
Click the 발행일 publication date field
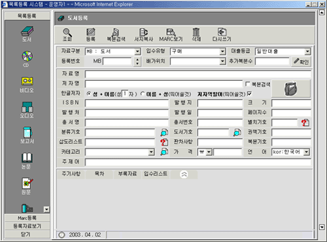pyautogui.click(x=220, y=113)
